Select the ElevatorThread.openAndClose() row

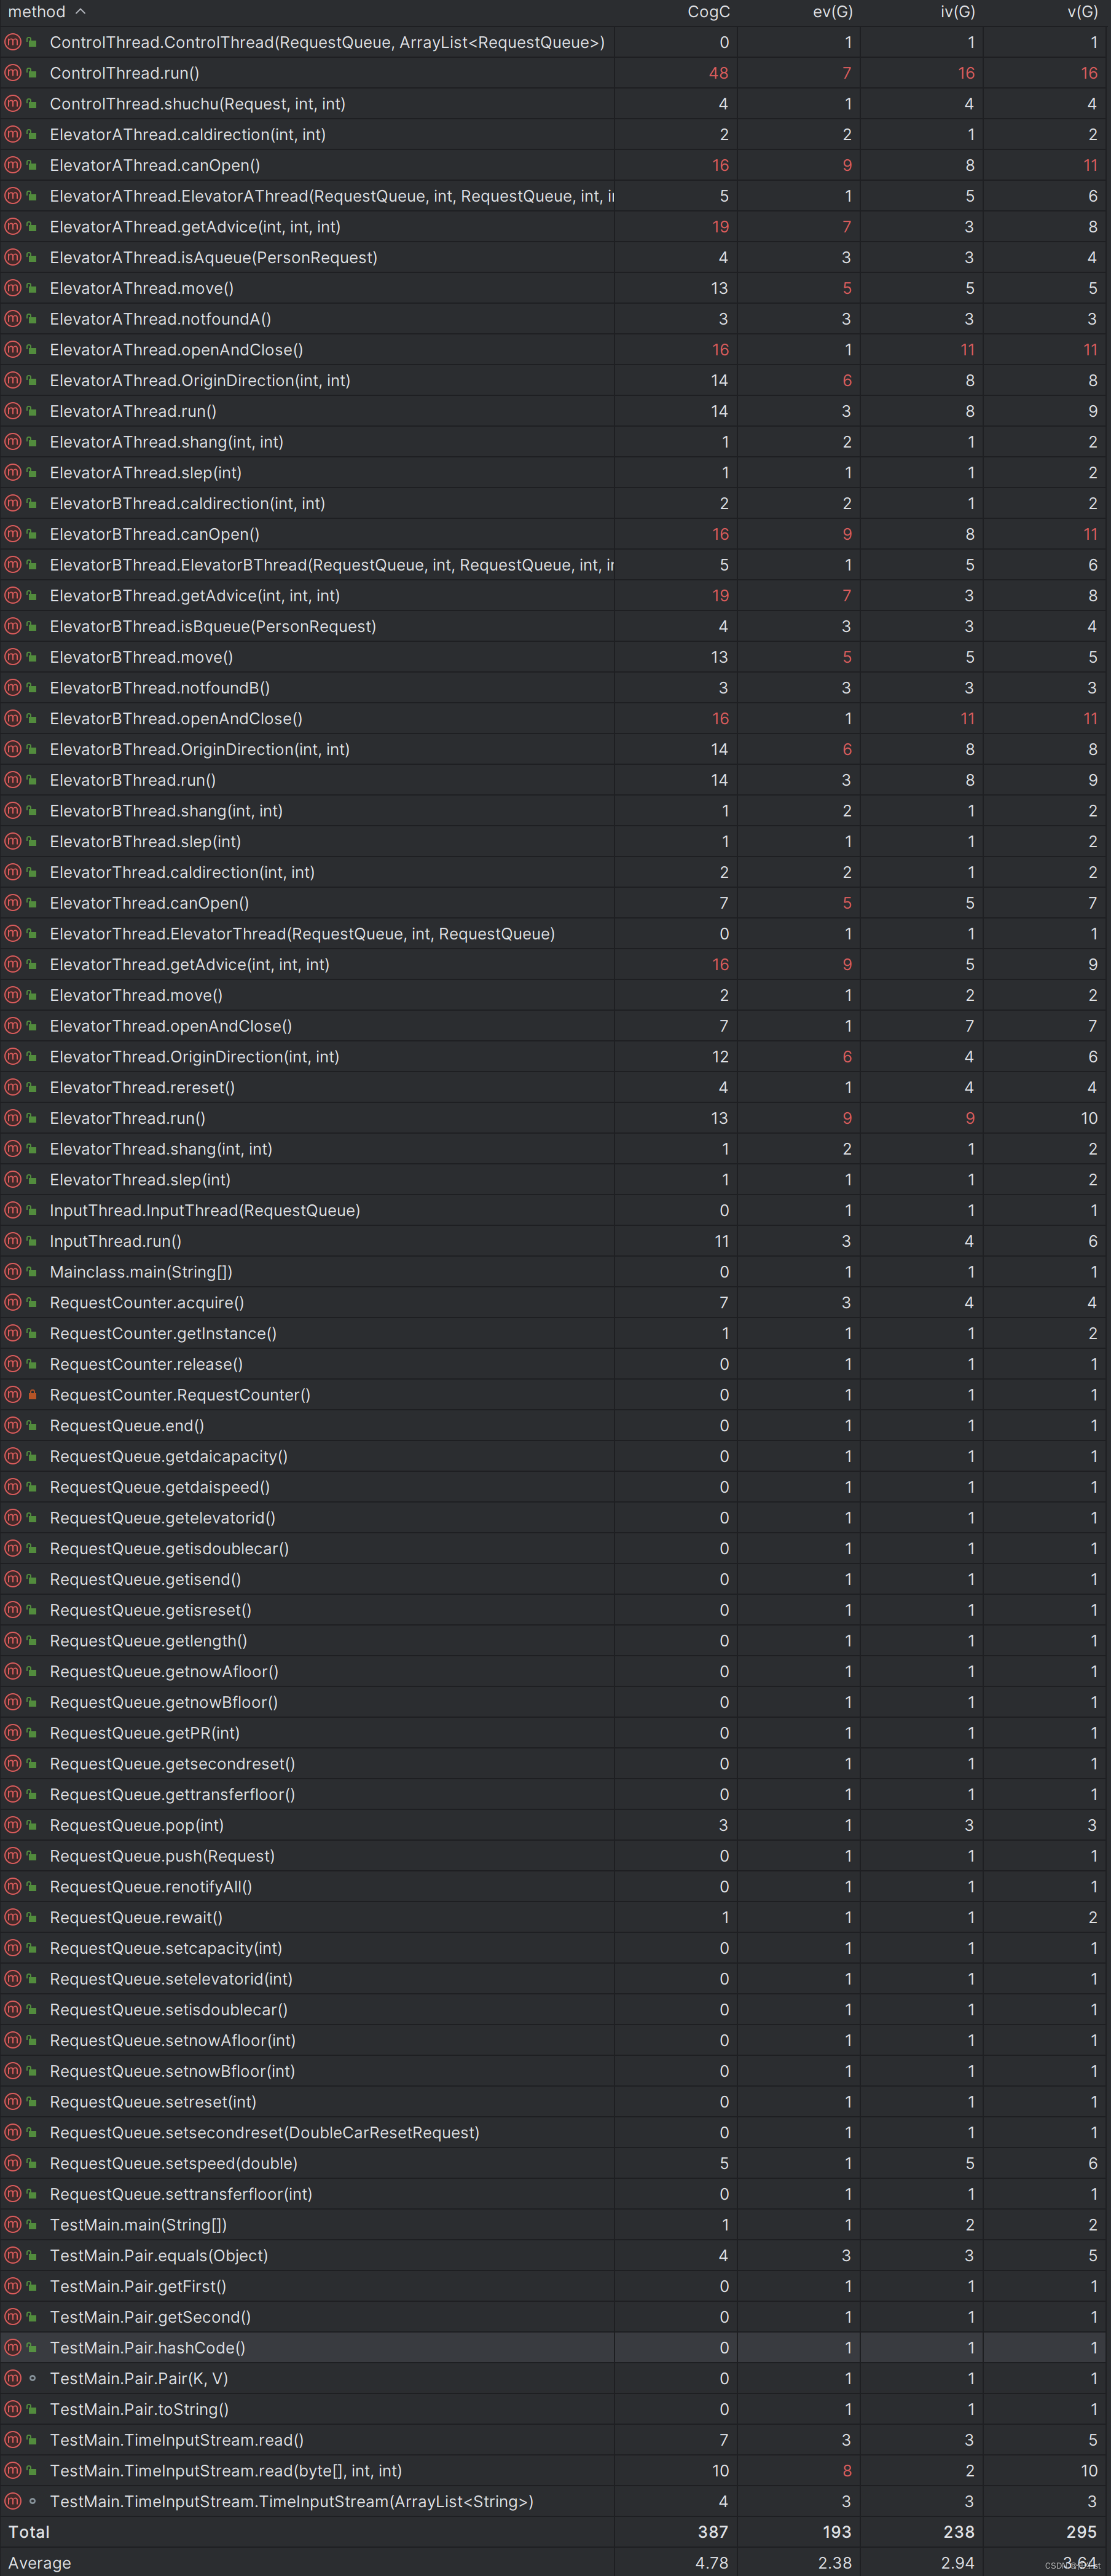(555, 1026)
